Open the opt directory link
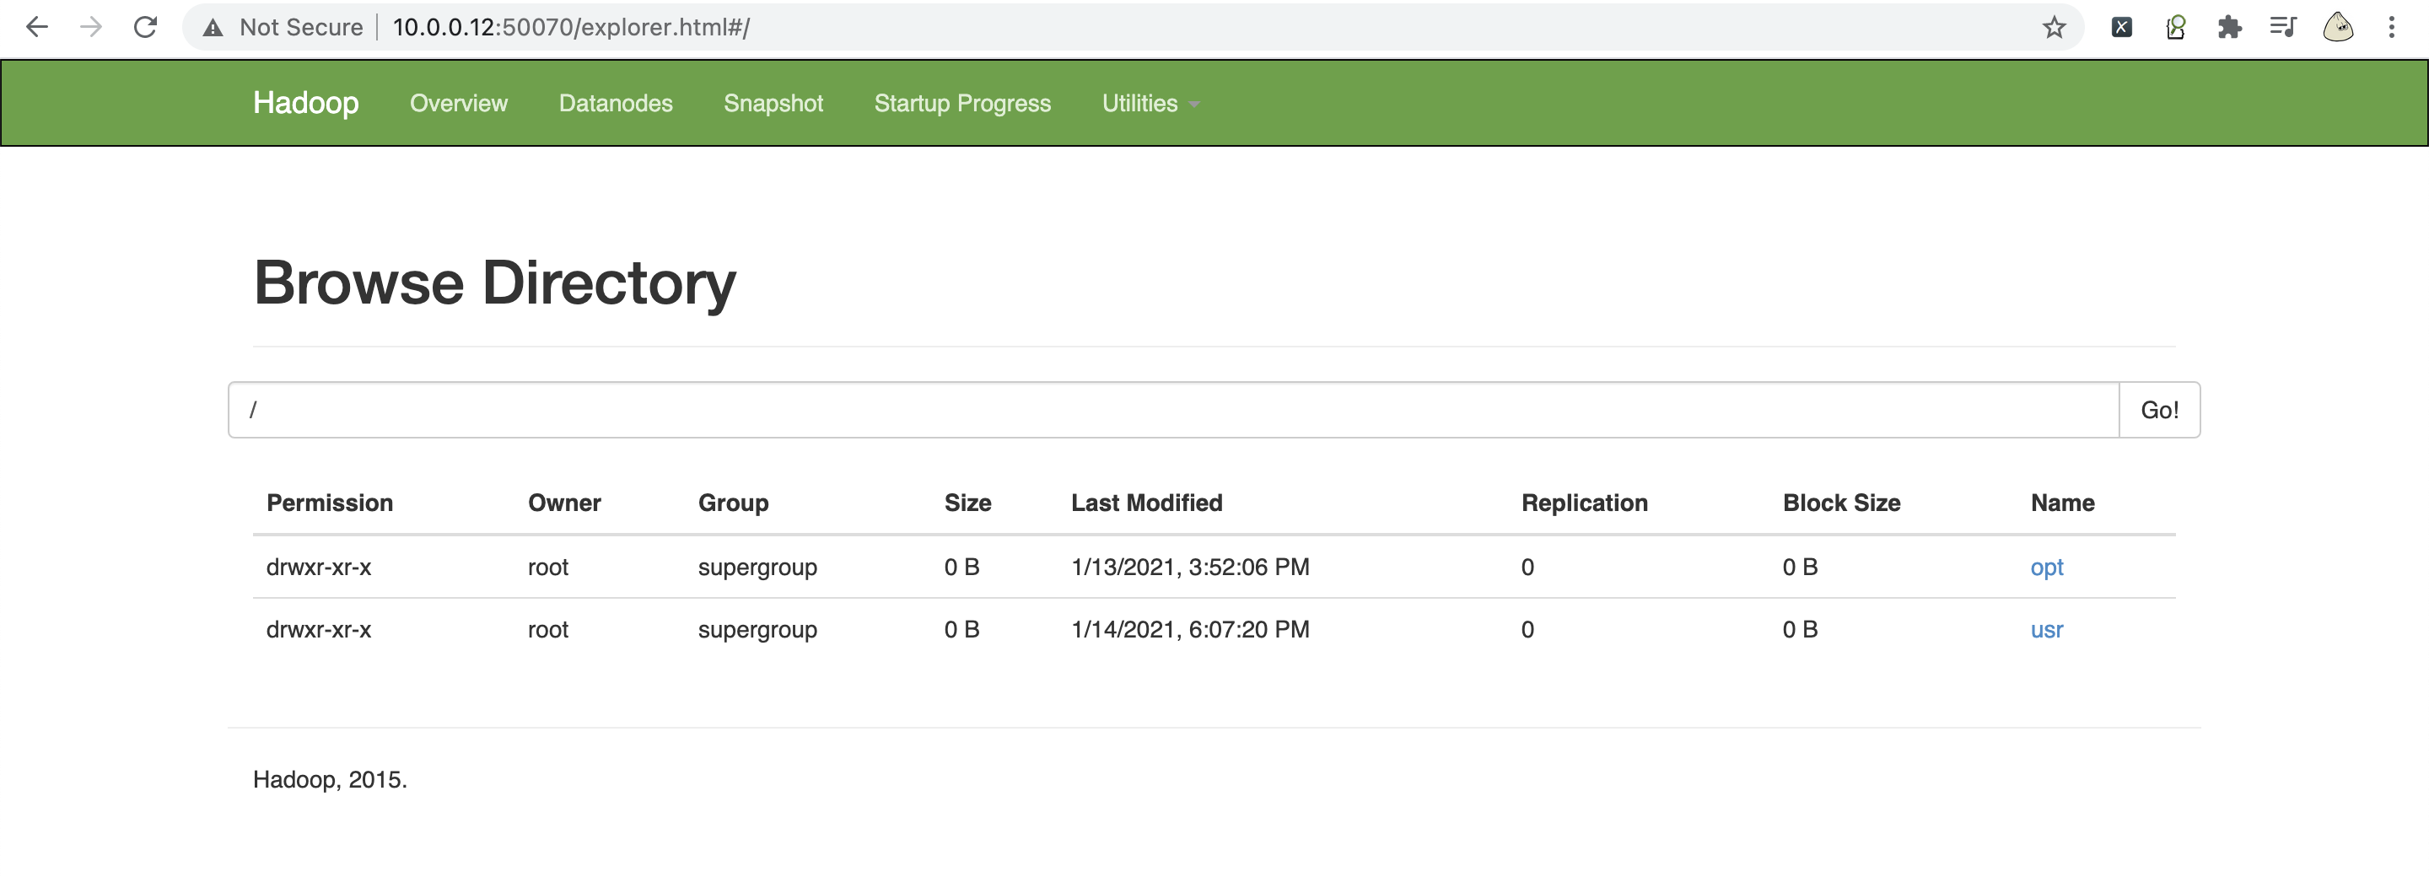 point(2046,567)
